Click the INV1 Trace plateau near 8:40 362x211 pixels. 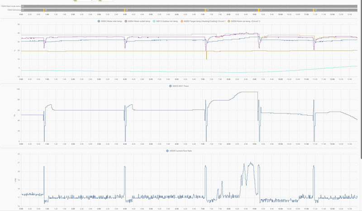click(247, 92)
